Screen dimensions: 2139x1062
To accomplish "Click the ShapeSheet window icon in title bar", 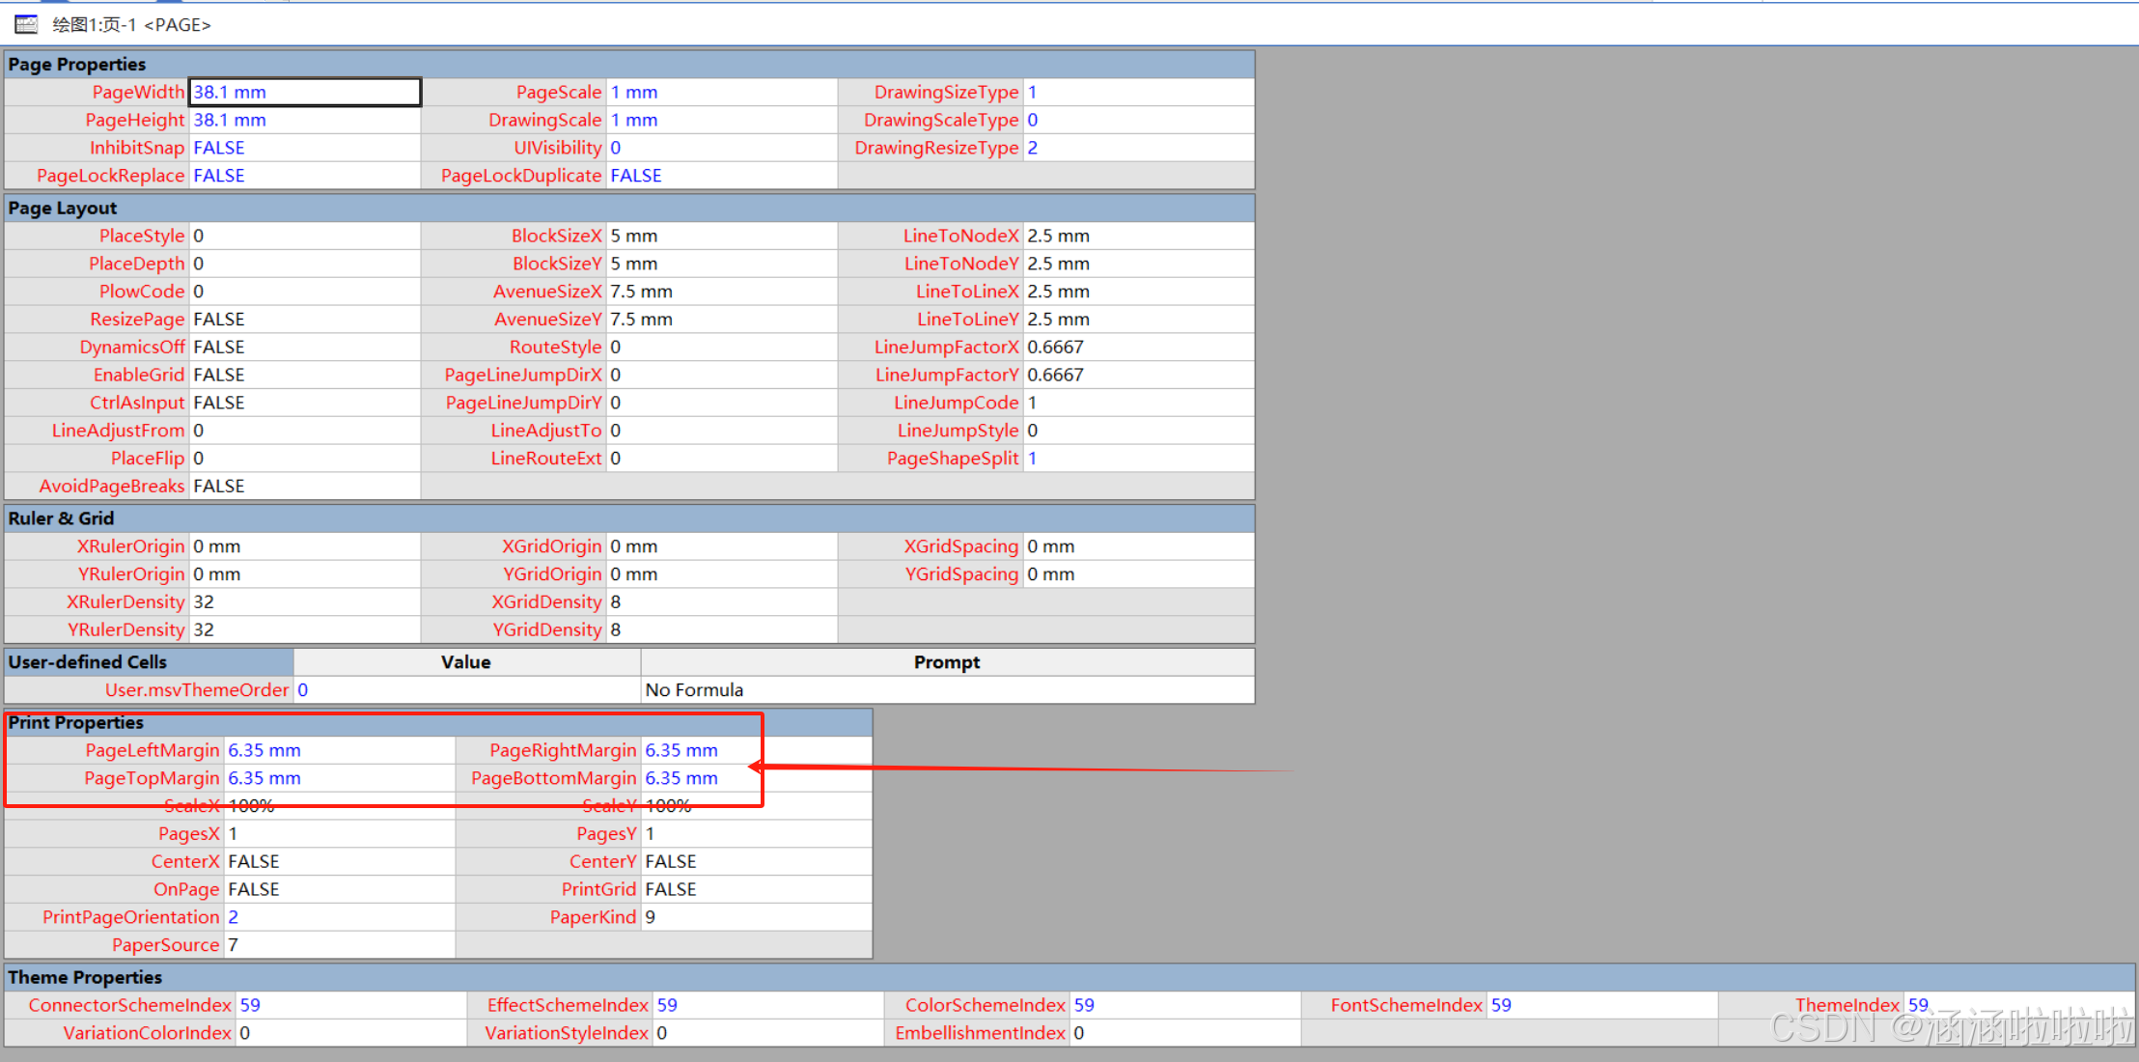I will pyautogui.click(x=26, y=24).
